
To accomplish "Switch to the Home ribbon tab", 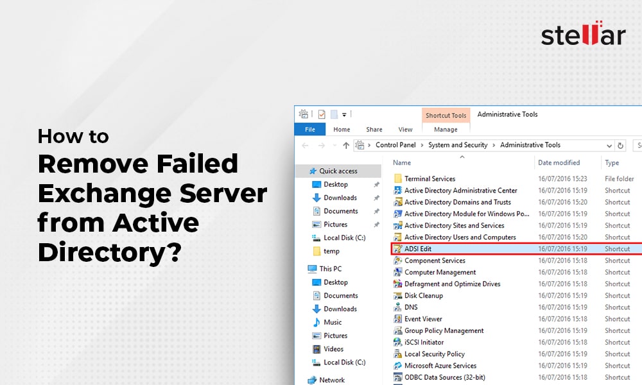I will (342, 129).
